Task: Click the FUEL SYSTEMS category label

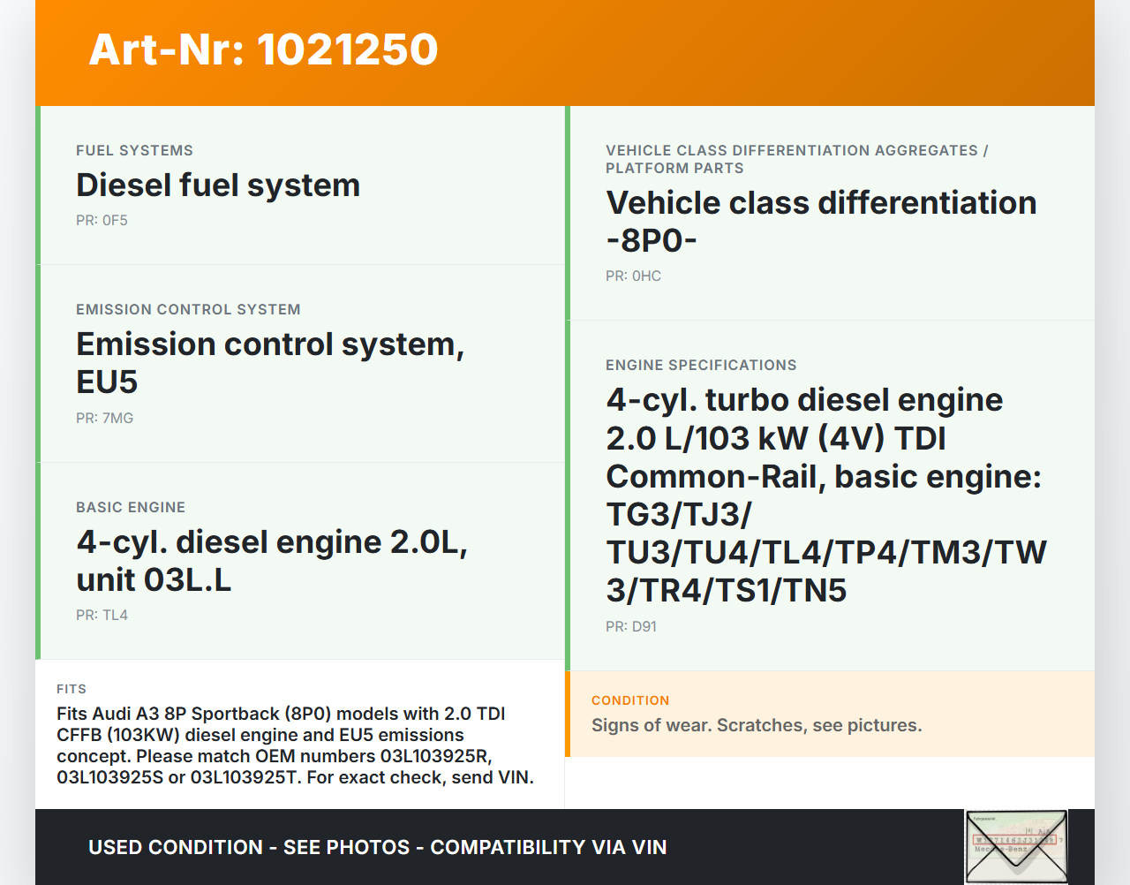Action: click(134, 151)
